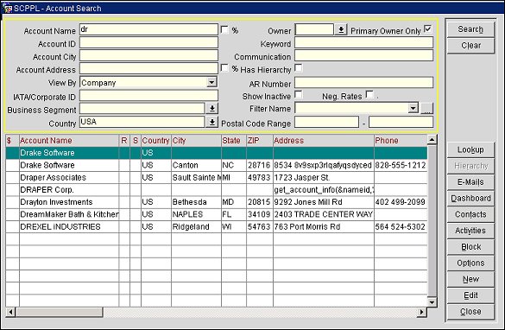Click the AR Number input field
The width and height of the screenshot is (505, 330).
(364, 83)
